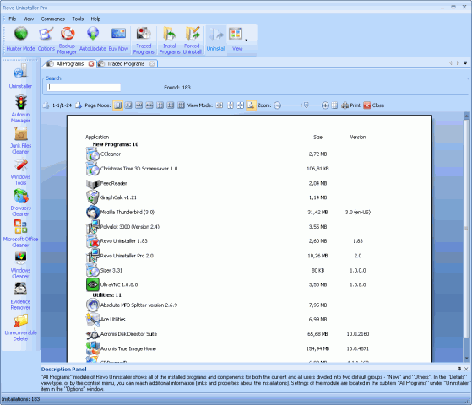Select the UltraVNC 1.0.8.0 entry
Screen dimensions: 472x405
click(119, 284)
